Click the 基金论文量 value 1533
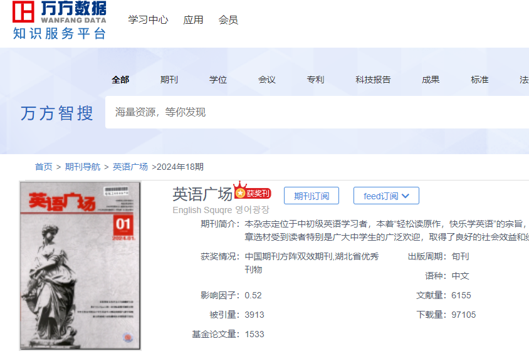 coord(254,334)
